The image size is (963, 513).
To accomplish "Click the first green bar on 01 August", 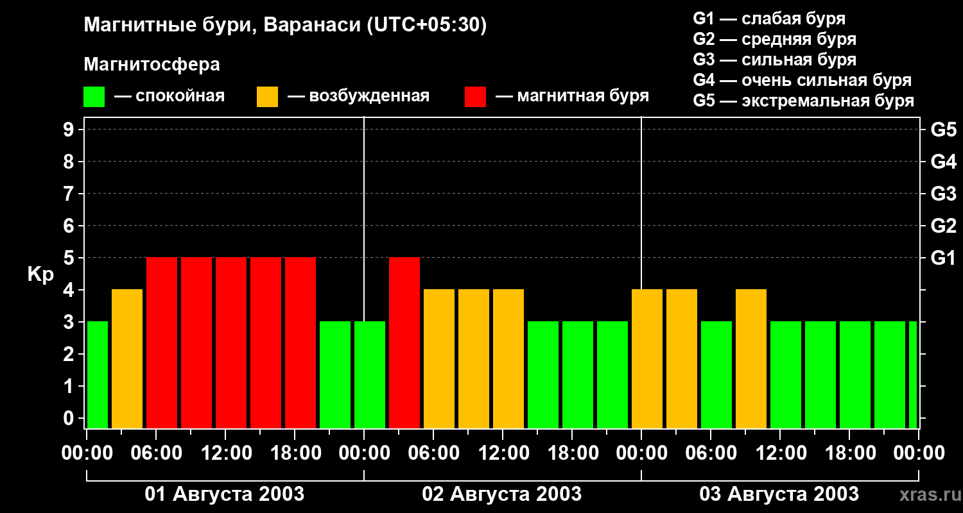I will pos(97,374).
